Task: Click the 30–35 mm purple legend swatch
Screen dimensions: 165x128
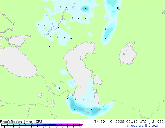Action: coord(58,125)
